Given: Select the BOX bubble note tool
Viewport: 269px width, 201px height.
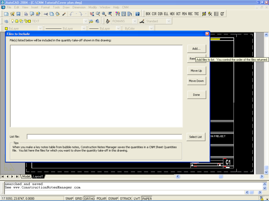Looking at the screenshot, I should [148, 14].
